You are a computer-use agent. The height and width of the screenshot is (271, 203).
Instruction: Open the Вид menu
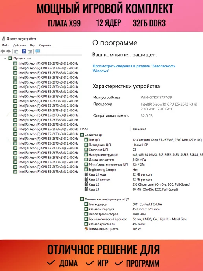(x=33, y=45)
